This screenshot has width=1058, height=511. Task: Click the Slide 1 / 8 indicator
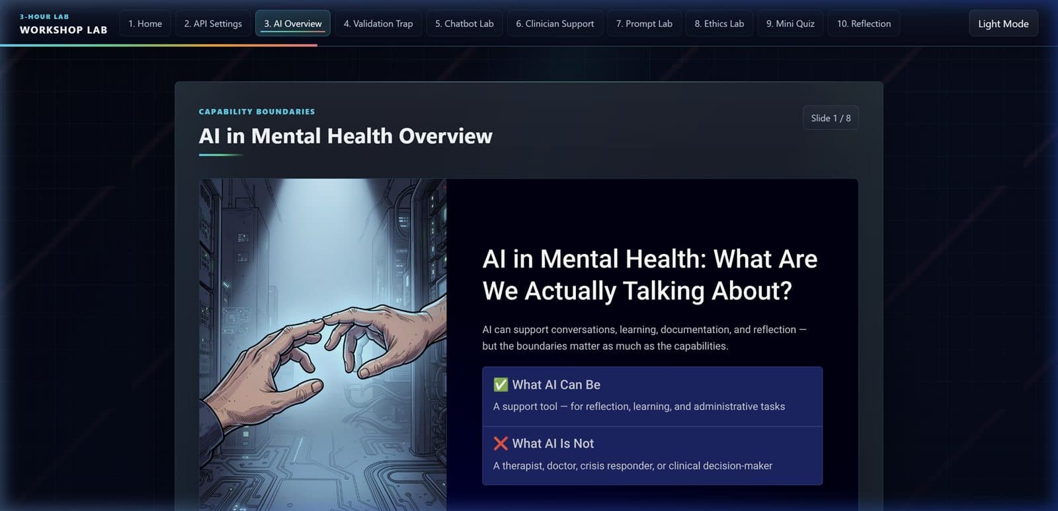pyautogui.click(x=831, y=118)
